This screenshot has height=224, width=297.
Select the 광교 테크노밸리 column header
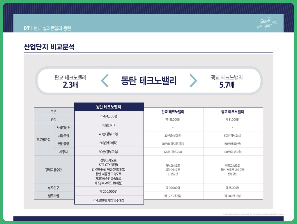pyautogui.click(x=232, y=112)
